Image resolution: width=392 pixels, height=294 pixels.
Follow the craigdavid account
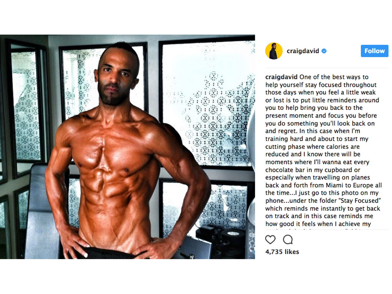coord(375,51)
